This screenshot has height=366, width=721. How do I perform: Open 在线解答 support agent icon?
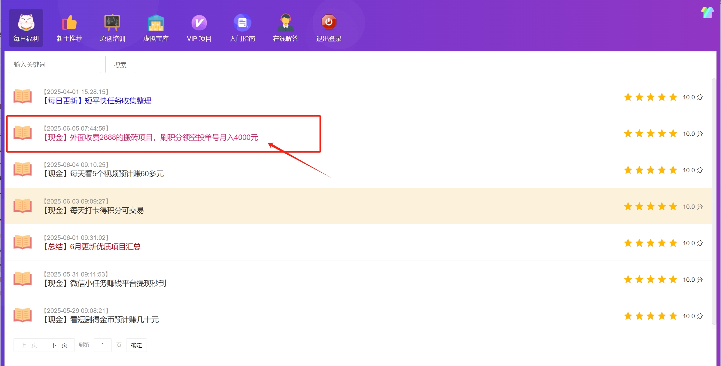(285, 23)
